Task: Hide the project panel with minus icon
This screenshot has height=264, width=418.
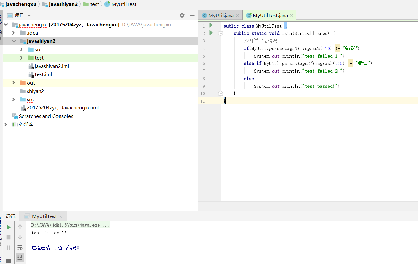Action: coord(192,15)
